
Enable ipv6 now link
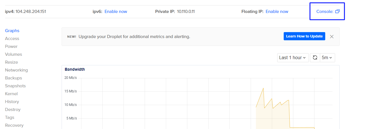116,12
